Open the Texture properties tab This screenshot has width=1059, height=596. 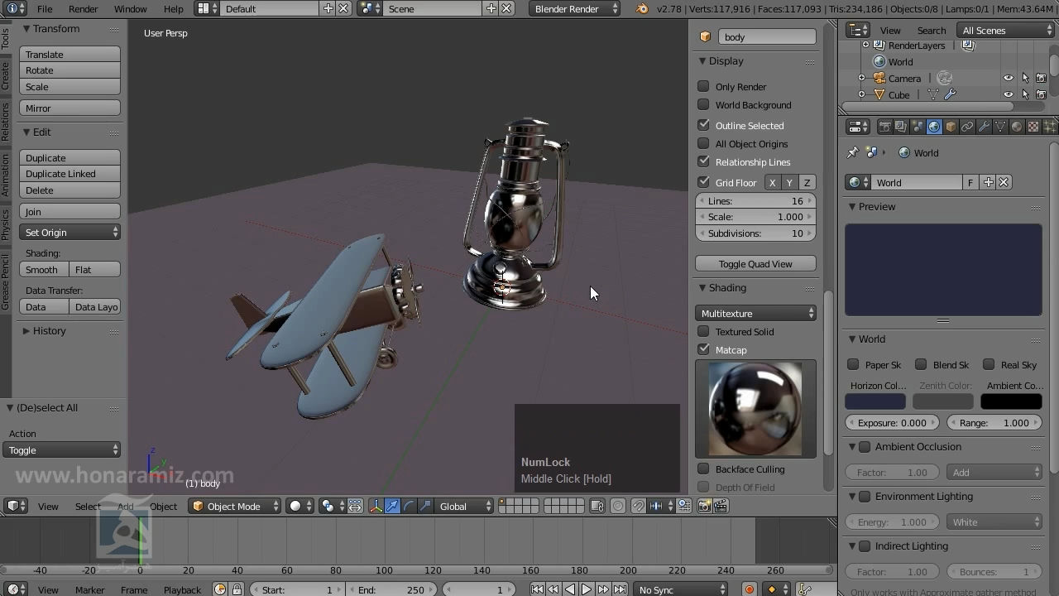[x=1033, y=127]
